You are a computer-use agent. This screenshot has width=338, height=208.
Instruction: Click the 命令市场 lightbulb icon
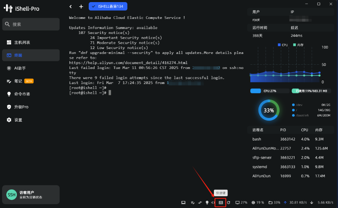click(9, 94)
